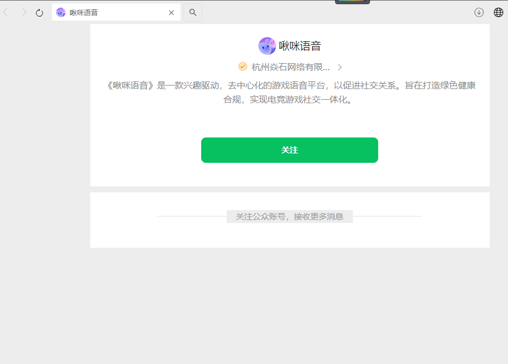
Task: Open 杭州焱石网络有限... company details
Action: 291,67
